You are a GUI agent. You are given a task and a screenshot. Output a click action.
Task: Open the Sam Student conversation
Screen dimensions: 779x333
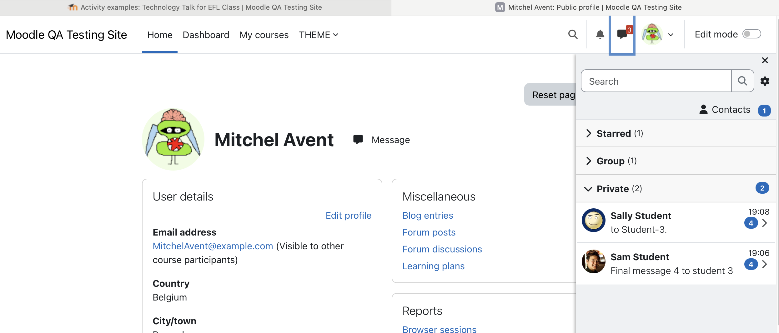coord(675,264)
